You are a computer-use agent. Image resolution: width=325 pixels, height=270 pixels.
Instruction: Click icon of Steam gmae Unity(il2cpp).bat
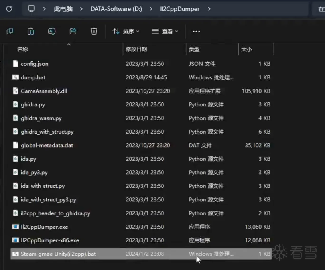point(15,254)
